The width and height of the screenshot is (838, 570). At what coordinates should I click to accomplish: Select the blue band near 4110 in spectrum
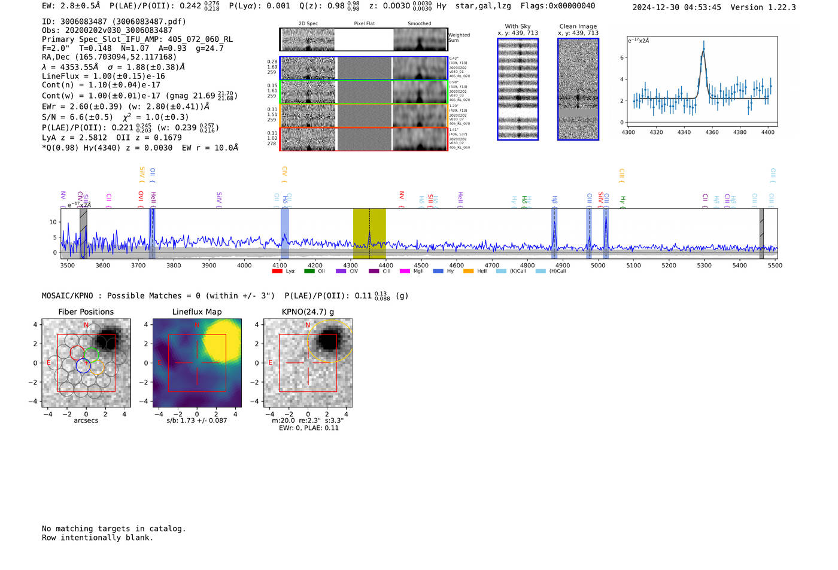coord(285,234)
